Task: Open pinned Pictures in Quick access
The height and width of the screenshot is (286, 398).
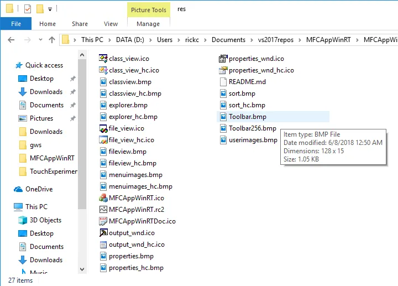Action: (41, 118)
